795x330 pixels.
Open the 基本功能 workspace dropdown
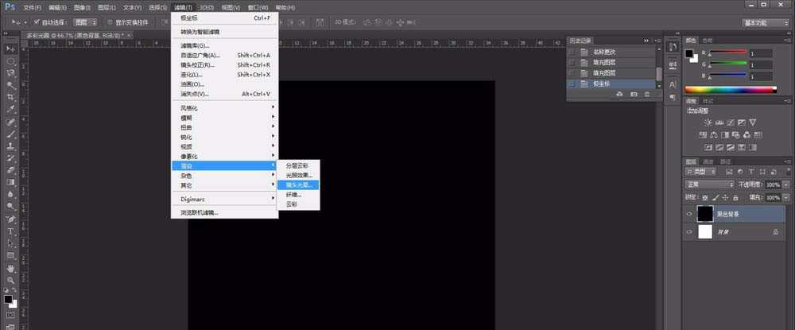(766, 22)
